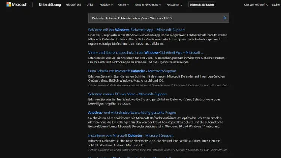The image size is (281, 158).
Task: Open Schützen meines PCs vor Viren
Action: (127, 94)
